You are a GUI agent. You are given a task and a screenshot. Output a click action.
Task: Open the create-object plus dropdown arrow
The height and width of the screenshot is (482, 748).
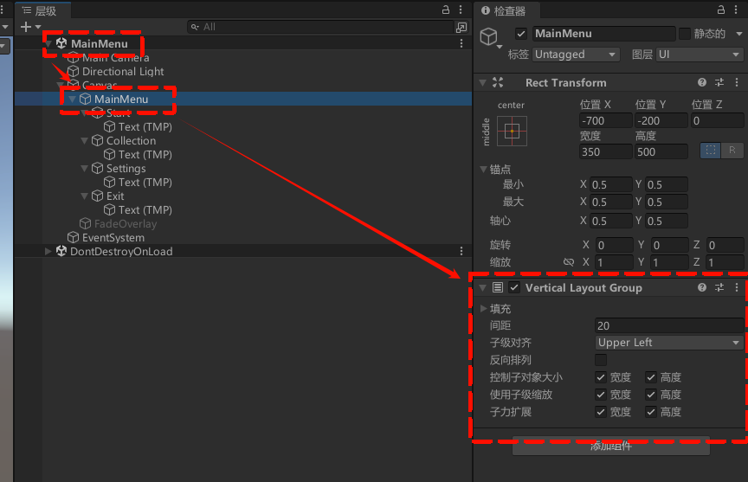coord(38,27)
